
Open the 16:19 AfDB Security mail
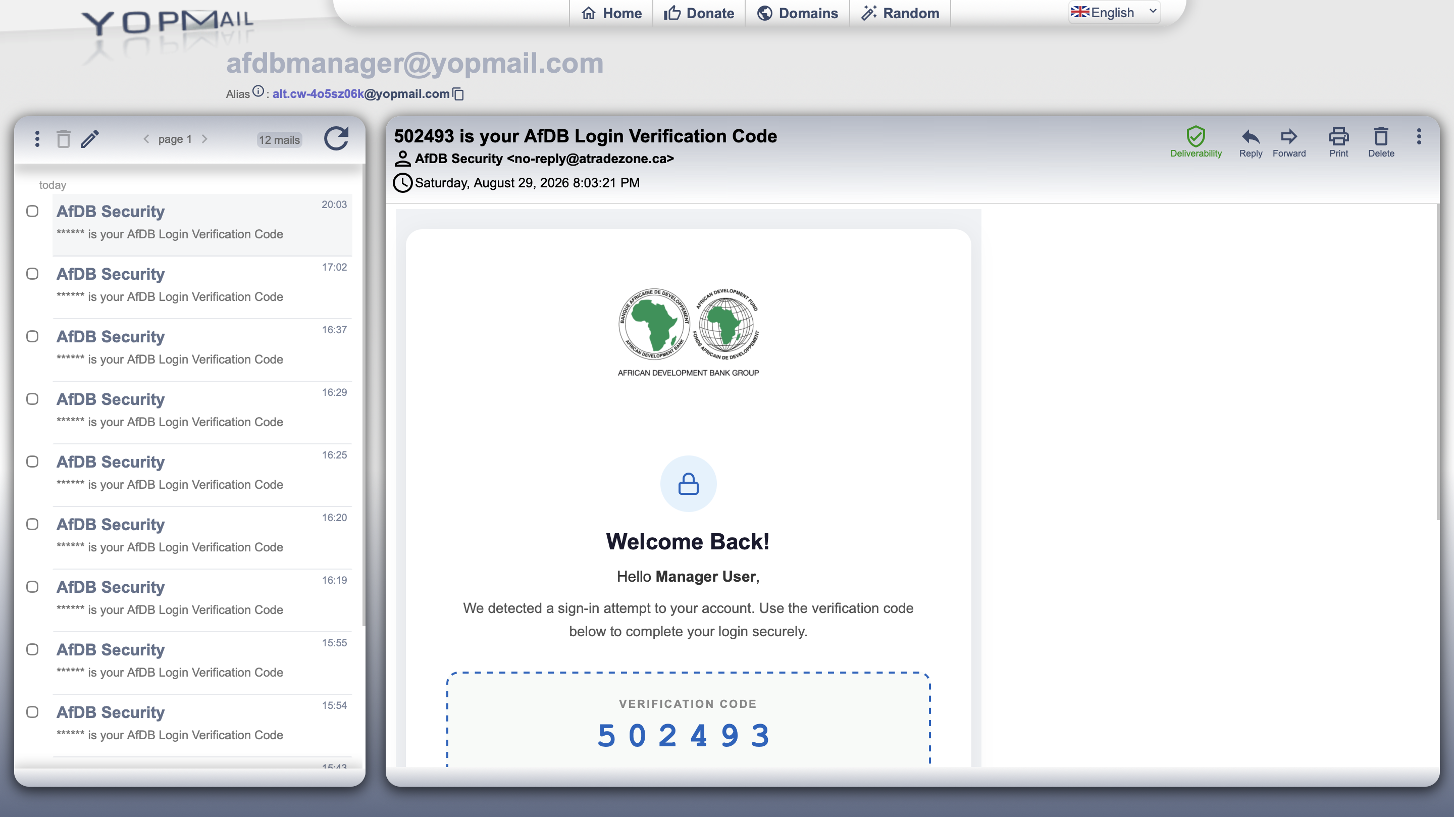pos(202,600)
